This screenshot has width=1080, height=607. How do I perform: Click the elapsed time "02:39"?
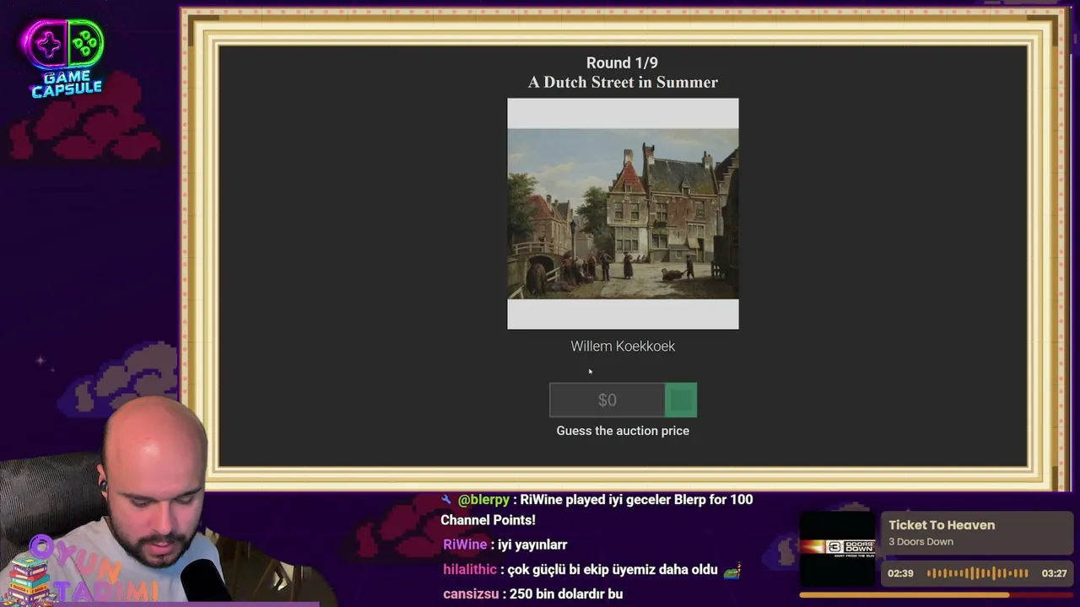click(900, 573)
